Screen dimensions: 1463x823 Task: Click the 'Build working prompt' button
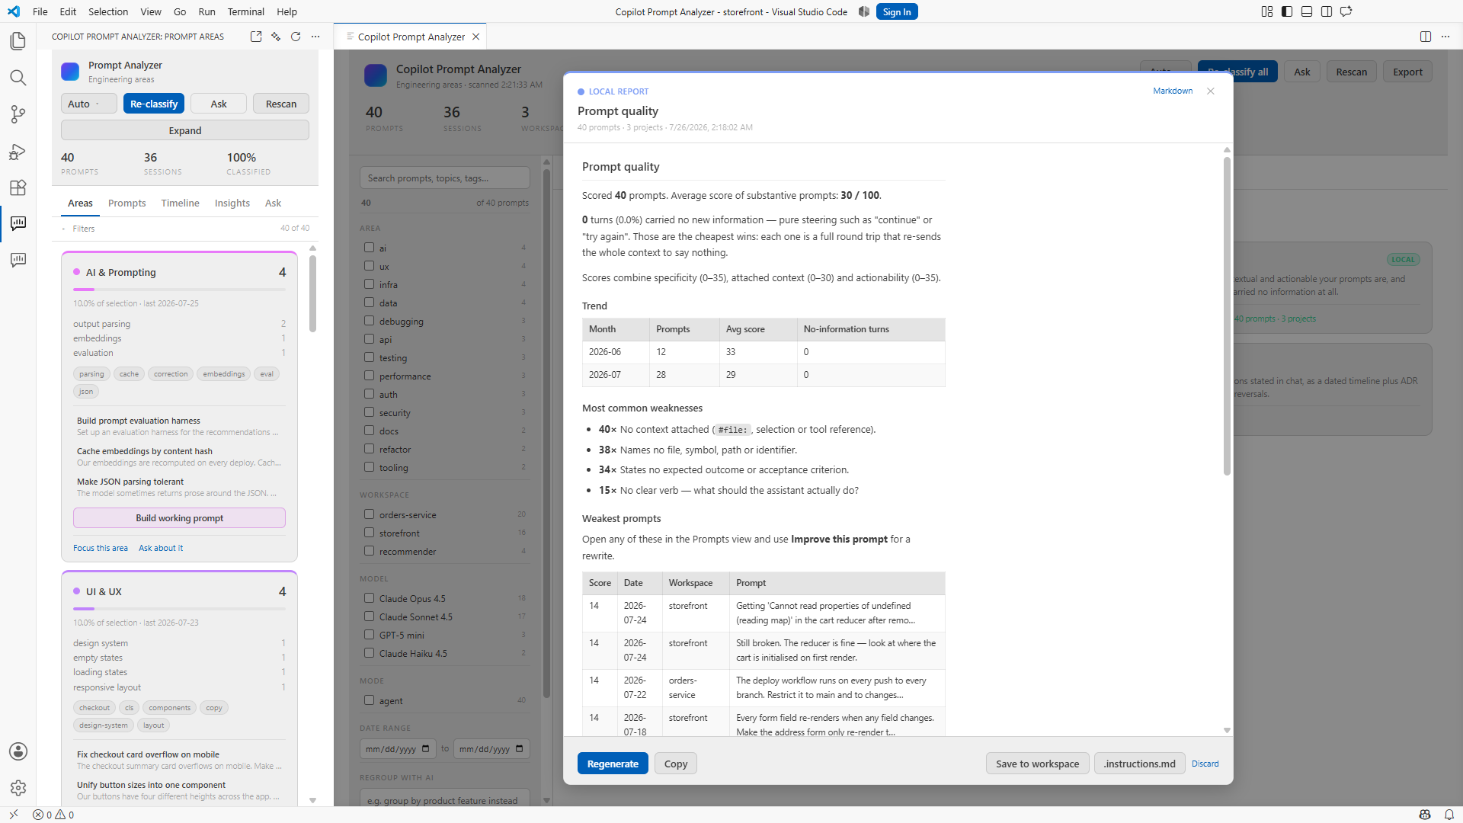click(x=180, y=518)
